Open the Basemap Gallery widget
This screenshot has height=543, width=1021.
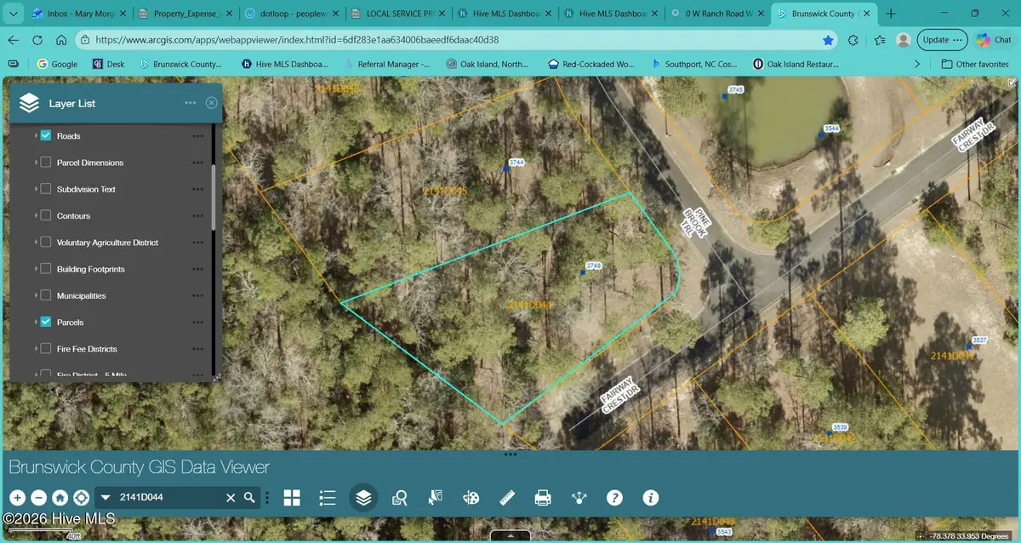(x=292, y=497)
